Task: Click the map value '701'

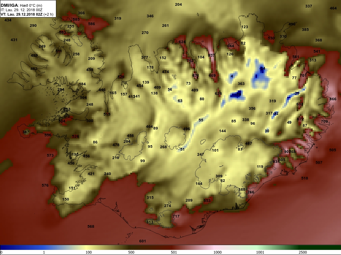Action: point(303,75)
